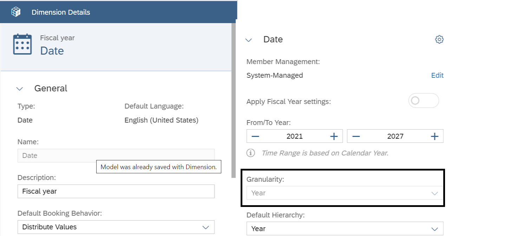Screen dimensions: 523x236
Task: Open the Default Hierarchy dropdown
Action: 345,229
